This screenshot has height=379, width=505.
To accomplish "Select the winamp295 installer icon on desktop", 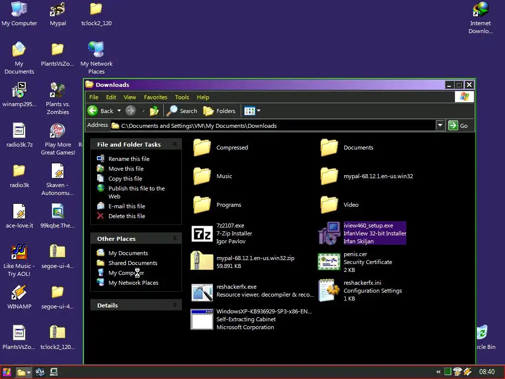I will [x=19, y=95].
